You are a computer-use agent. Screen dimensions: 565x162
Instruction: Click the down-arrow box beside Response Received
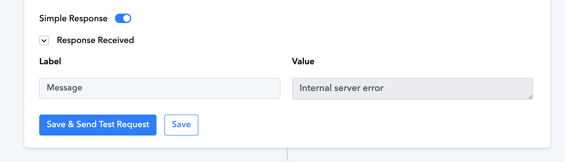44,41
